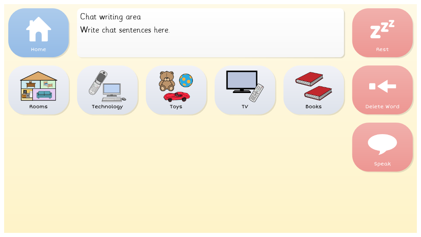
Task: Open the TV category
Action: (x=245, y=90)
